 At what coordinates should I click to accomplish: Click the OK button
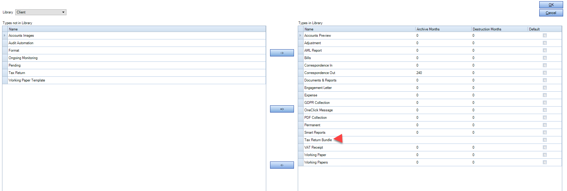point(551,5)
